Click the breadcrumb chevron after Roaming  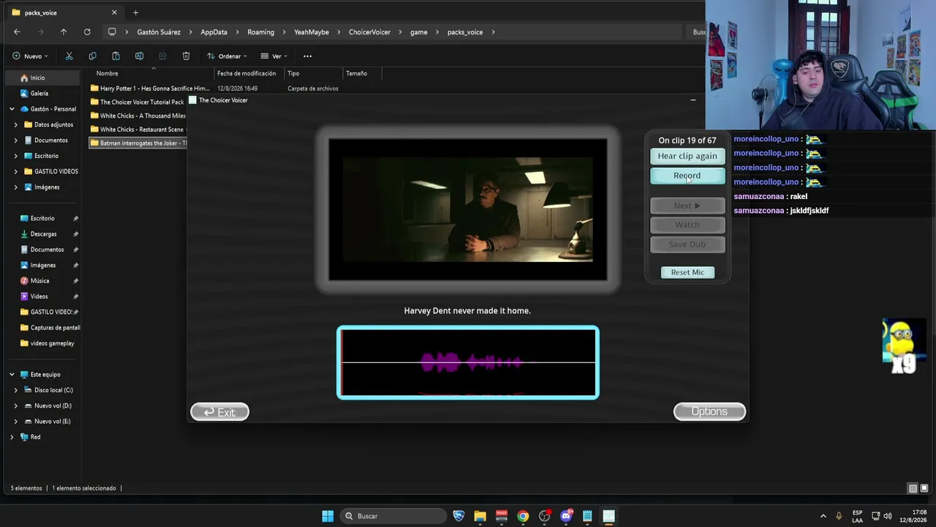point(284,32)
